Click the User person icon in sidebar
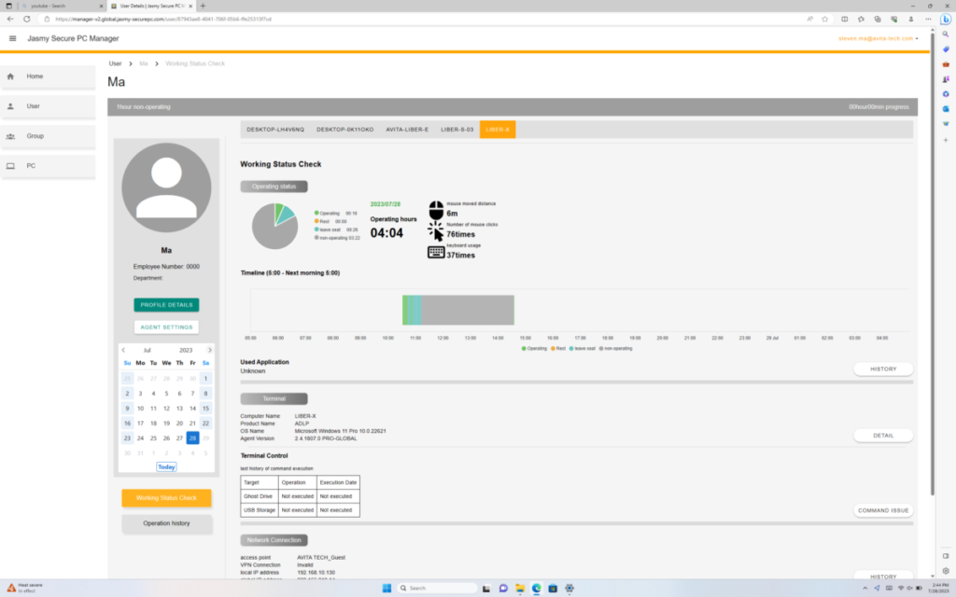This screenshot has height=597, width=956. point(11,106)
